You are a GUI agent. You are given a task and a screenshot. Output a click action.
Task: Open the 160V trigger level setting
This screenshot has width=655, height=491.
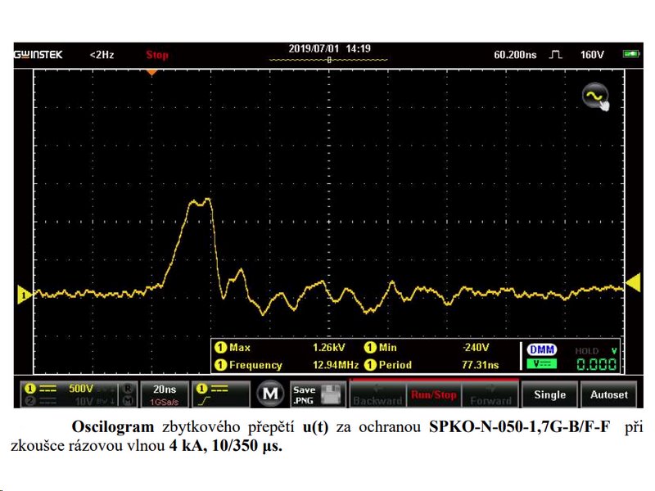pos(591,54)
